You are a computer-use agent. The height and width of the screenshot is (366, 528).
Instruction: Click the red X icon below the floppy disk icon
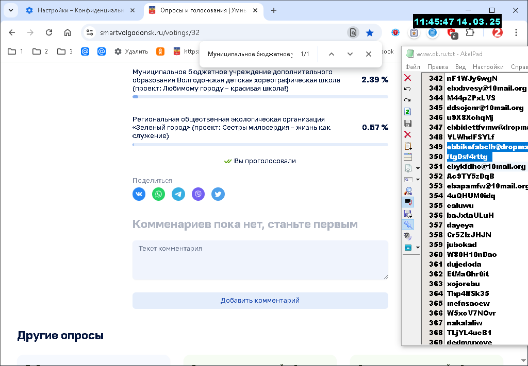coord(407,134)
